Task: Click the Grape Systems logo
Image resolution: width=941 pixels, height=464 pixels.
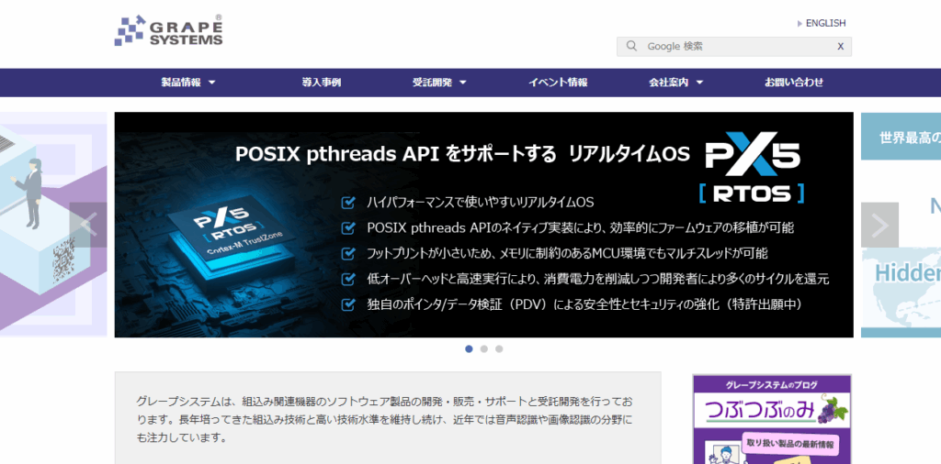Action: [169, 30]
